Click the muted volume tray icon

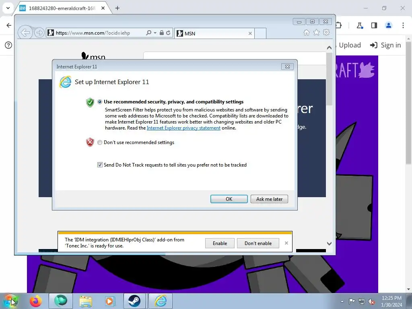[x=371, y=301]
